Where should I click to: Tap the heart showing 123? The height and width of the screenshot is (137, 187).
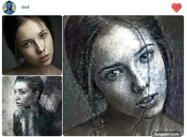pyautogui.click(x=176, y=8)
